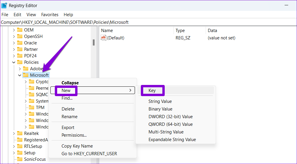The width and height of the screenshot is (297, 164).
Task: Expand the OEM key chevron
Action: 14,30
